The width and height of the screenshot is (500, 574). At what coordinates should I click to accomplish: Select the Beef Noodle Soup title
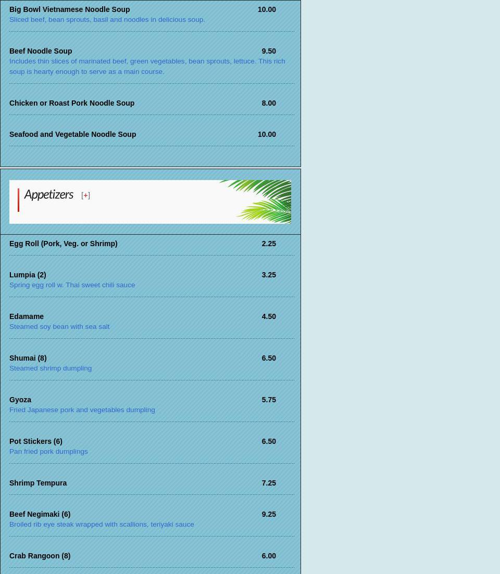41,51
